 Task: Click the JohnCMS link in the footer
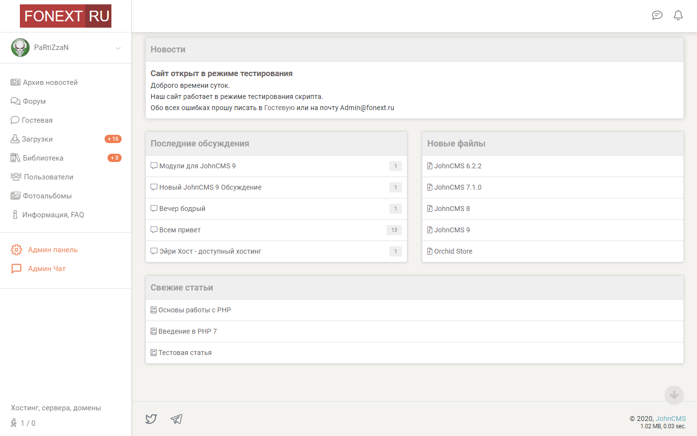click(x=670, y=419)
